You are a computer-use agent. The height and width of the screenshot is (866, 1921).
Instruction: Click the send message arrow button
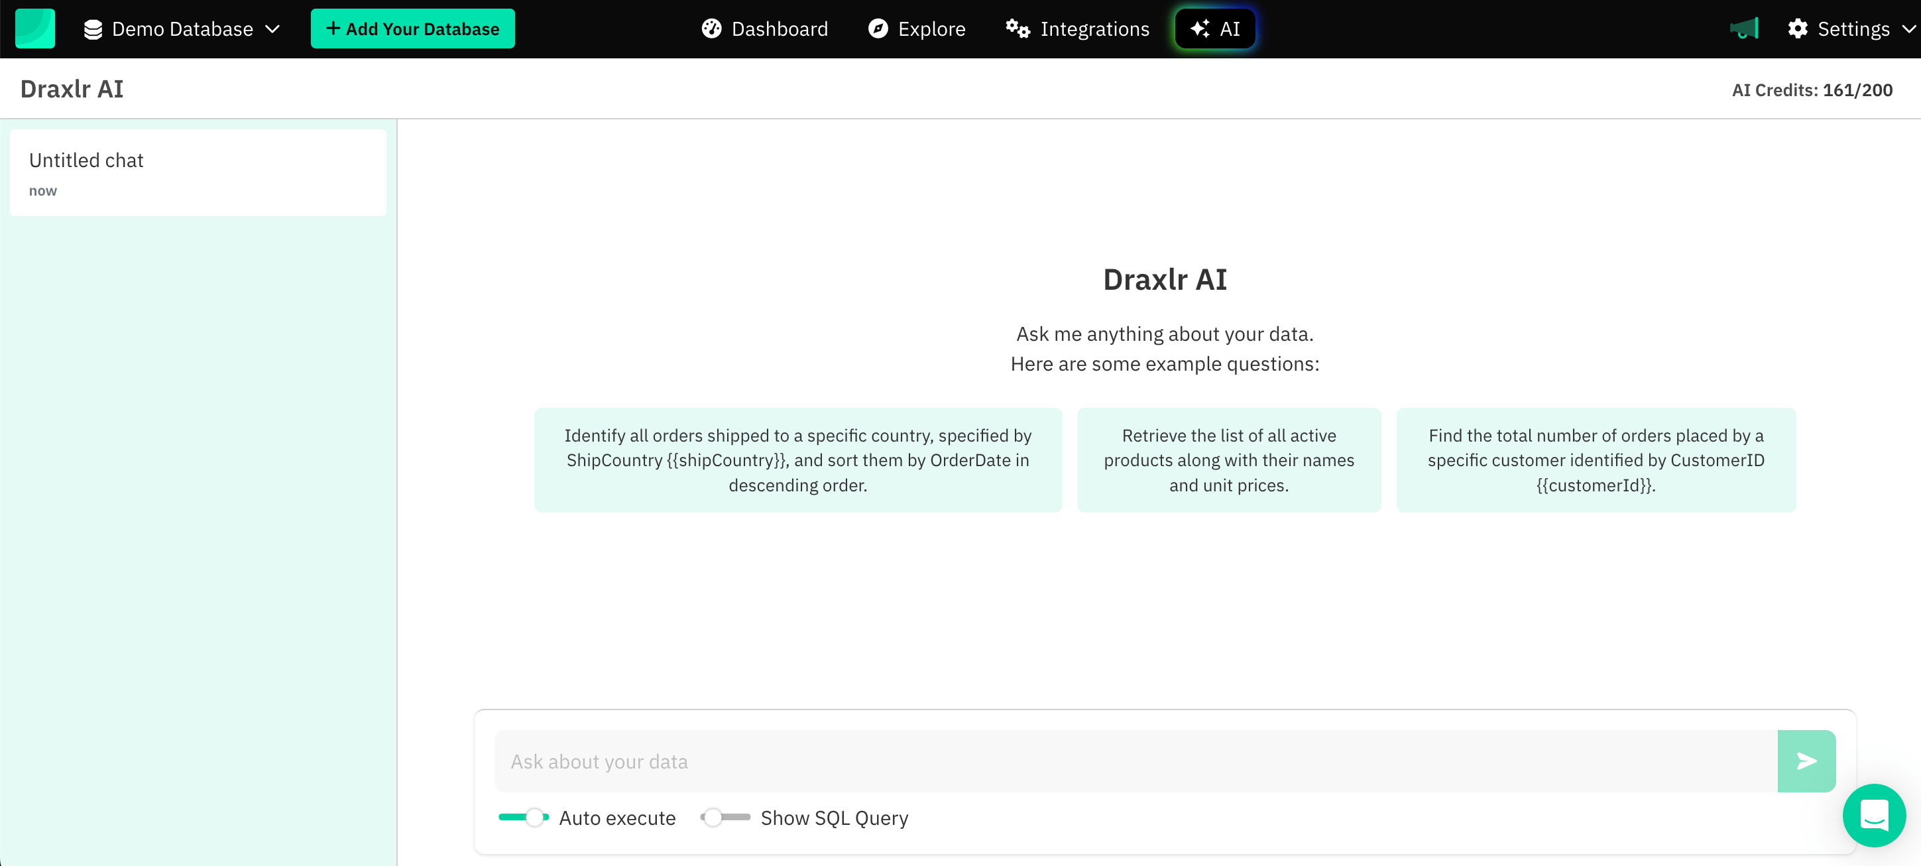pos(1806,761)
